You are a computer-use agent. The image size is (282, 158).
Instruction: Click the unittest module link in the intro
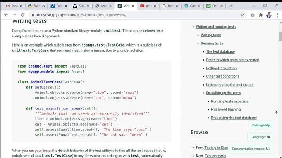coord(112,31)
